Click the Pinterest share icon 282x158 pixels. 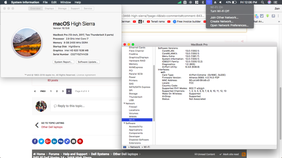coord(80,141)
